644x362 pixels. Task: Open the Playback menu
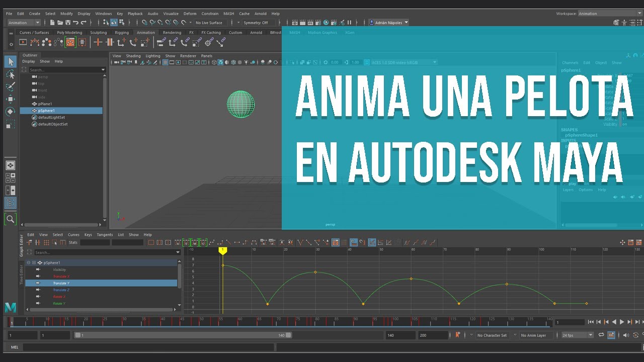click(x=135, y=14)
